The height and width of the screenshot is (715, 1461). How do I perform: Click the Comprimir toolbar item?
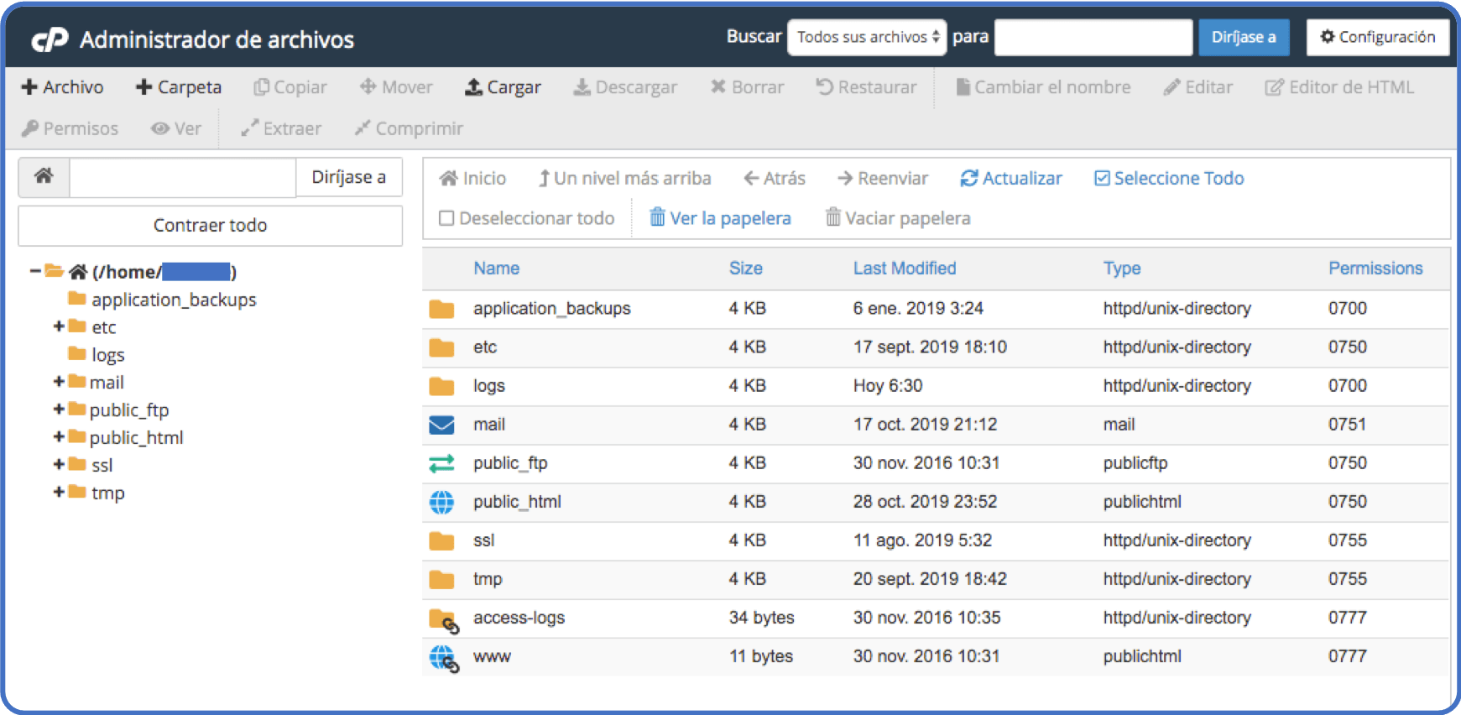(x=409, y=128)
